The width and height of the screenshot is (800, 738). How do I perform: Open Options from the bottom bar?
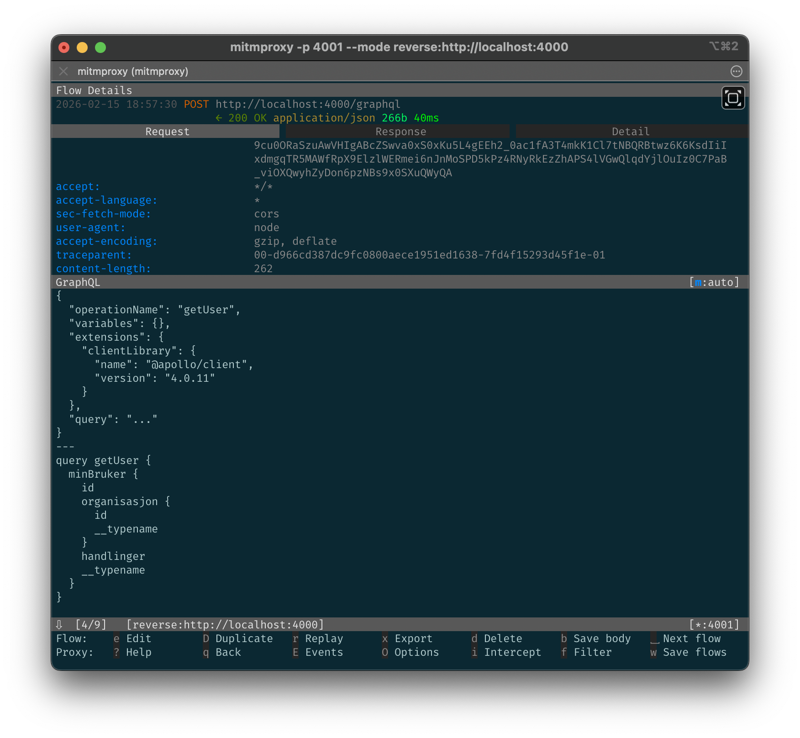pyautogui.click(x=416, y=652)
